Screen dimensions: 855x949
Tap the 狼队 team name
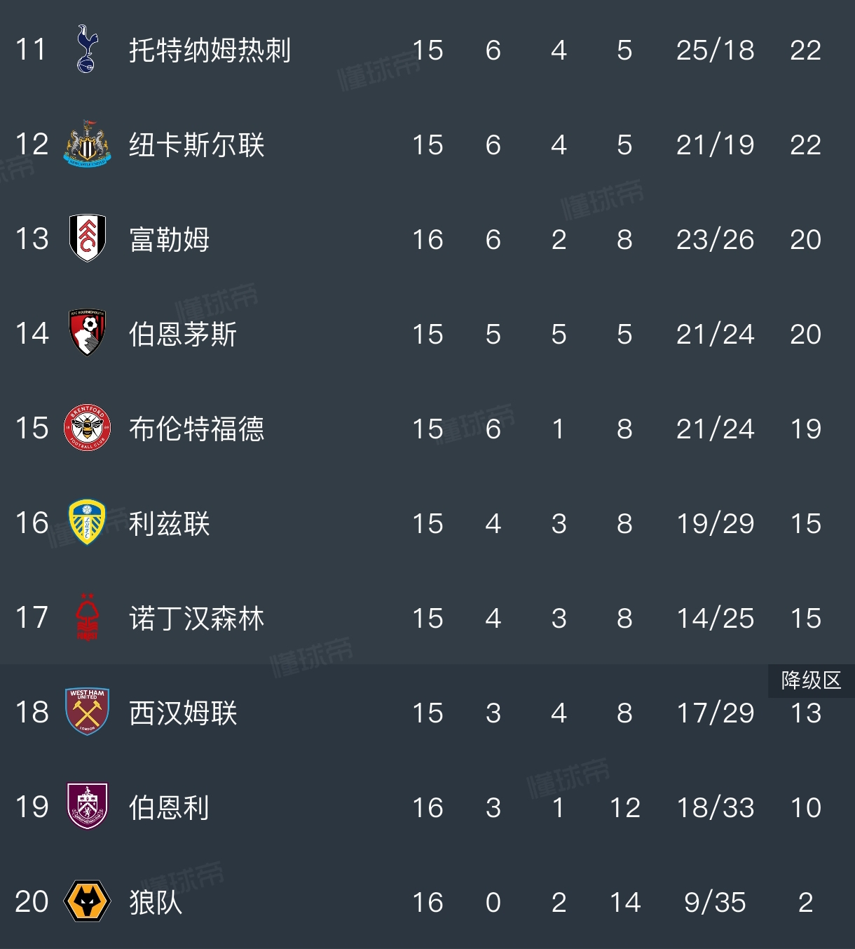point(156,903)
